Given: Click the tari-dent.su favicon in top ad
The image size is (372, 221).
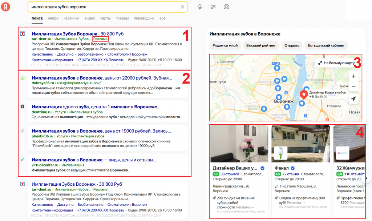Looking at the screenshot, I should pos(22,34).
